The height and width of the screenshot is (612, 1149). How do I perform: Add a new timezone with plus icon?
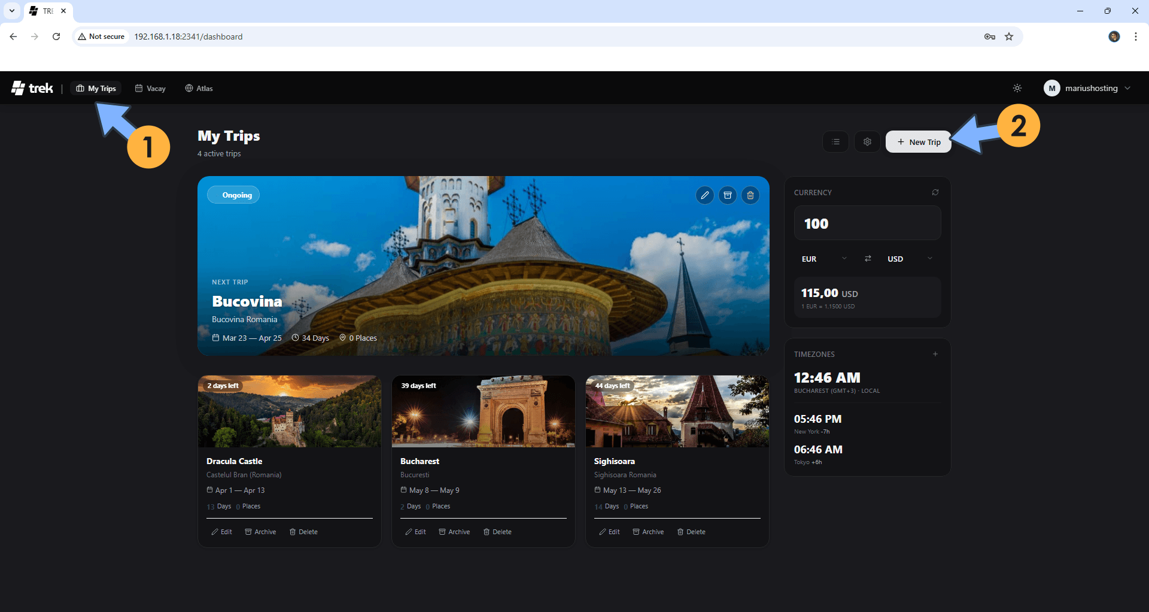click(935, 354)
